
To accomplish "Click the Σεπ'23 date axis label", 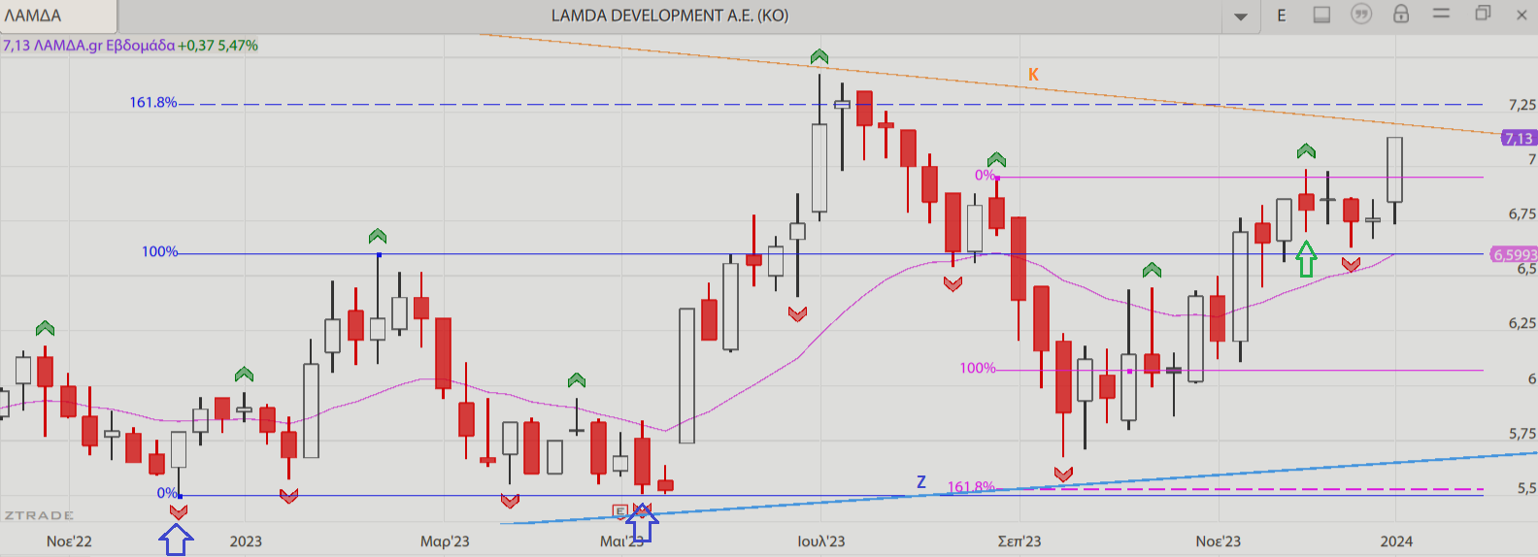I will [1020, 541].
